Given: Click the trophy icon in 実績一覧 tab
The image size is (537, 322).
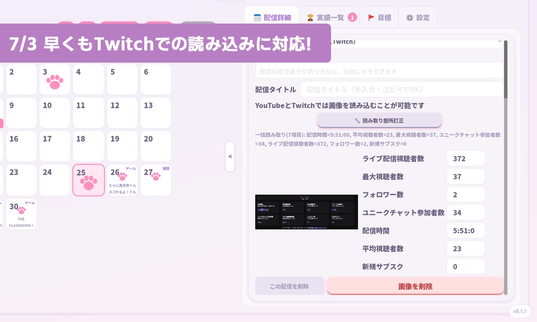Looking at the screenshot, I should pos(310,18).
